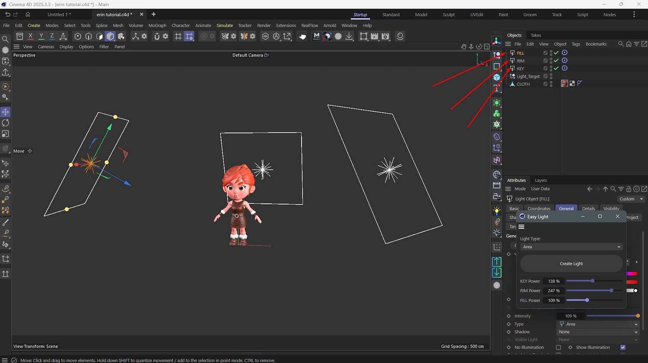Click the light bulb icon in side palette

pyautogui.click(x=497, y=211)
